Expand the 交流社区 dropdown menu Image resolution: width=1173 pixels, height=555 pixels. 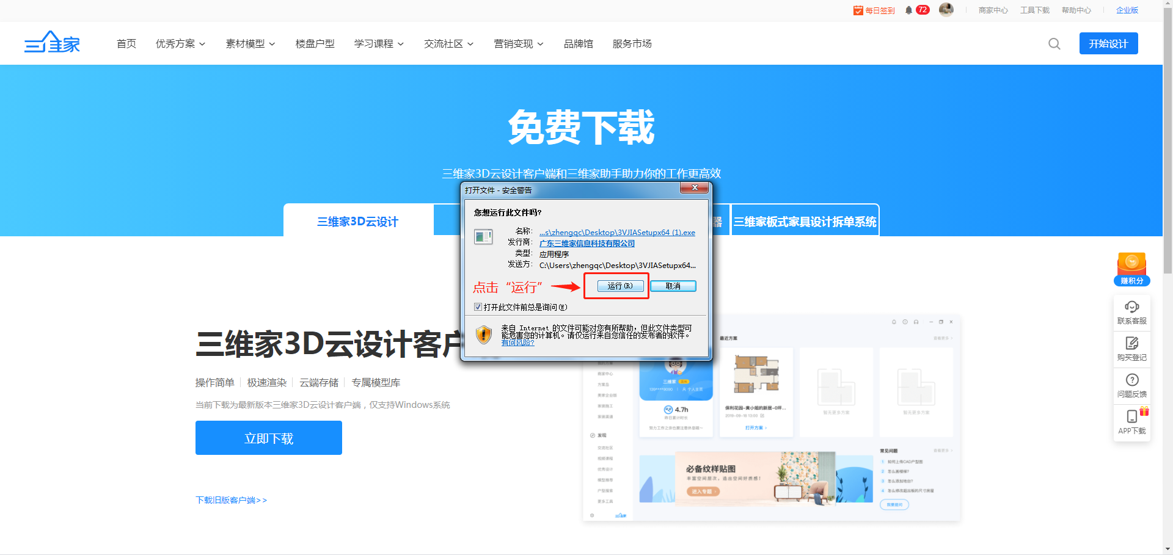[x=449, y=44]
